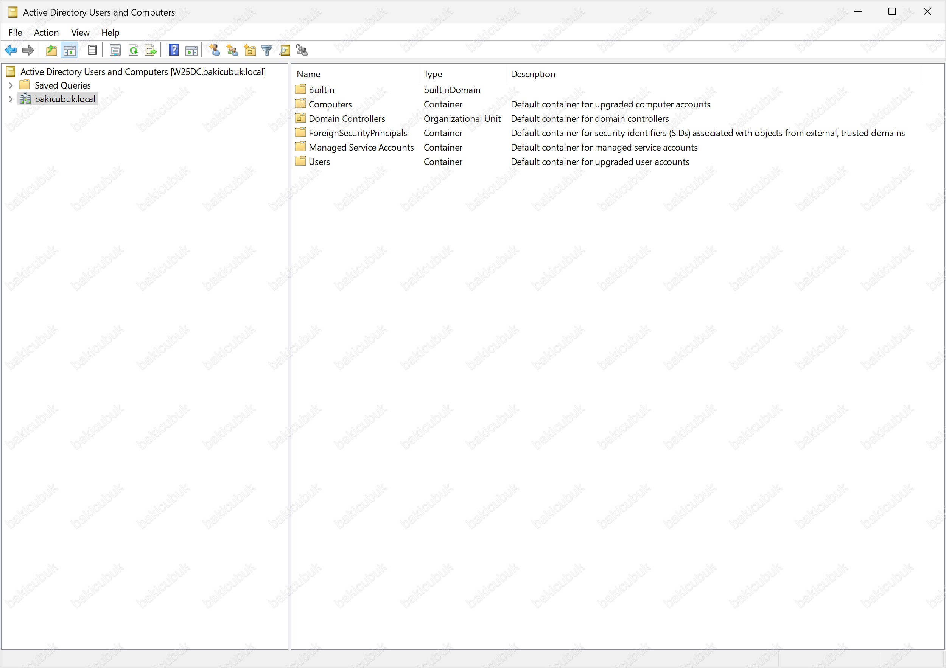Toggle Show/Hide Action Pane icon
Screen dimensions: 946x668
(x=191, y=51)
